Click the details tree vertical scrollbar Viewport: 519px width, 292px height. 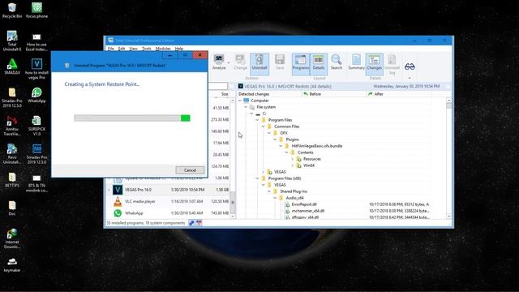point(448,158)
